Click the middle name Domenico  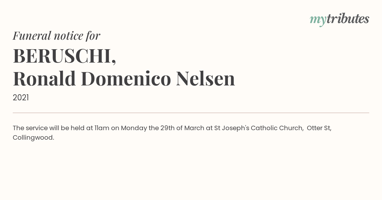click(126, 78)
